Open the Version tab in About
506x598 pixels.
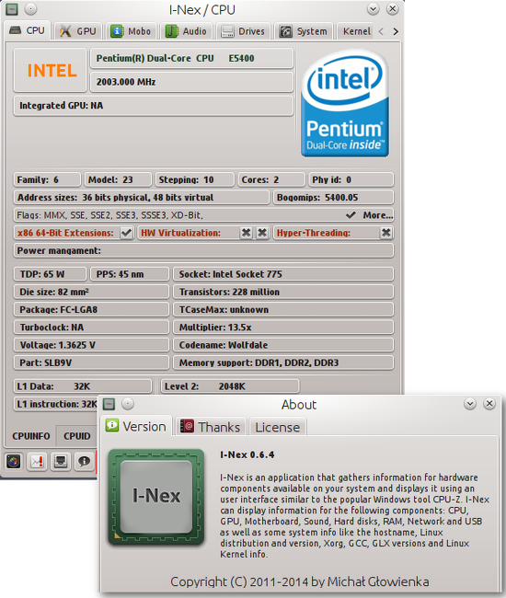136,426
